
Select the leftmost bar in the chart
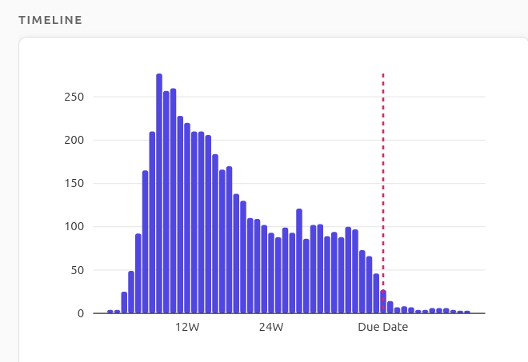(110, 312)
